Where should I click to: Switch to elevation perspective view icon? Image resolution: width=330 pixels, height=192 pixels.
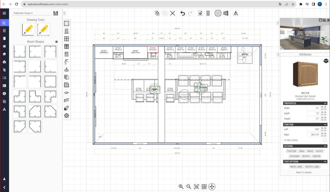pos(226,13)
